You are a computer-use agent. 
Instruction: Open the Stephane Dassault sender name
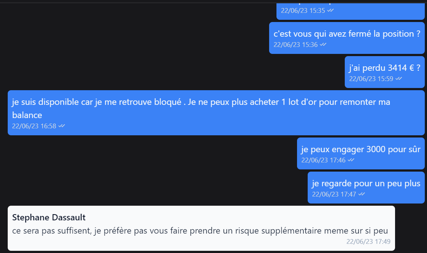click(49, 217)
